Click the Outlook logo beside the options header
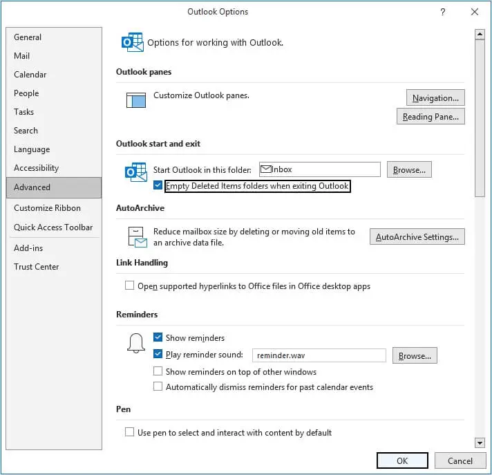492x475 pixels. 133,42
